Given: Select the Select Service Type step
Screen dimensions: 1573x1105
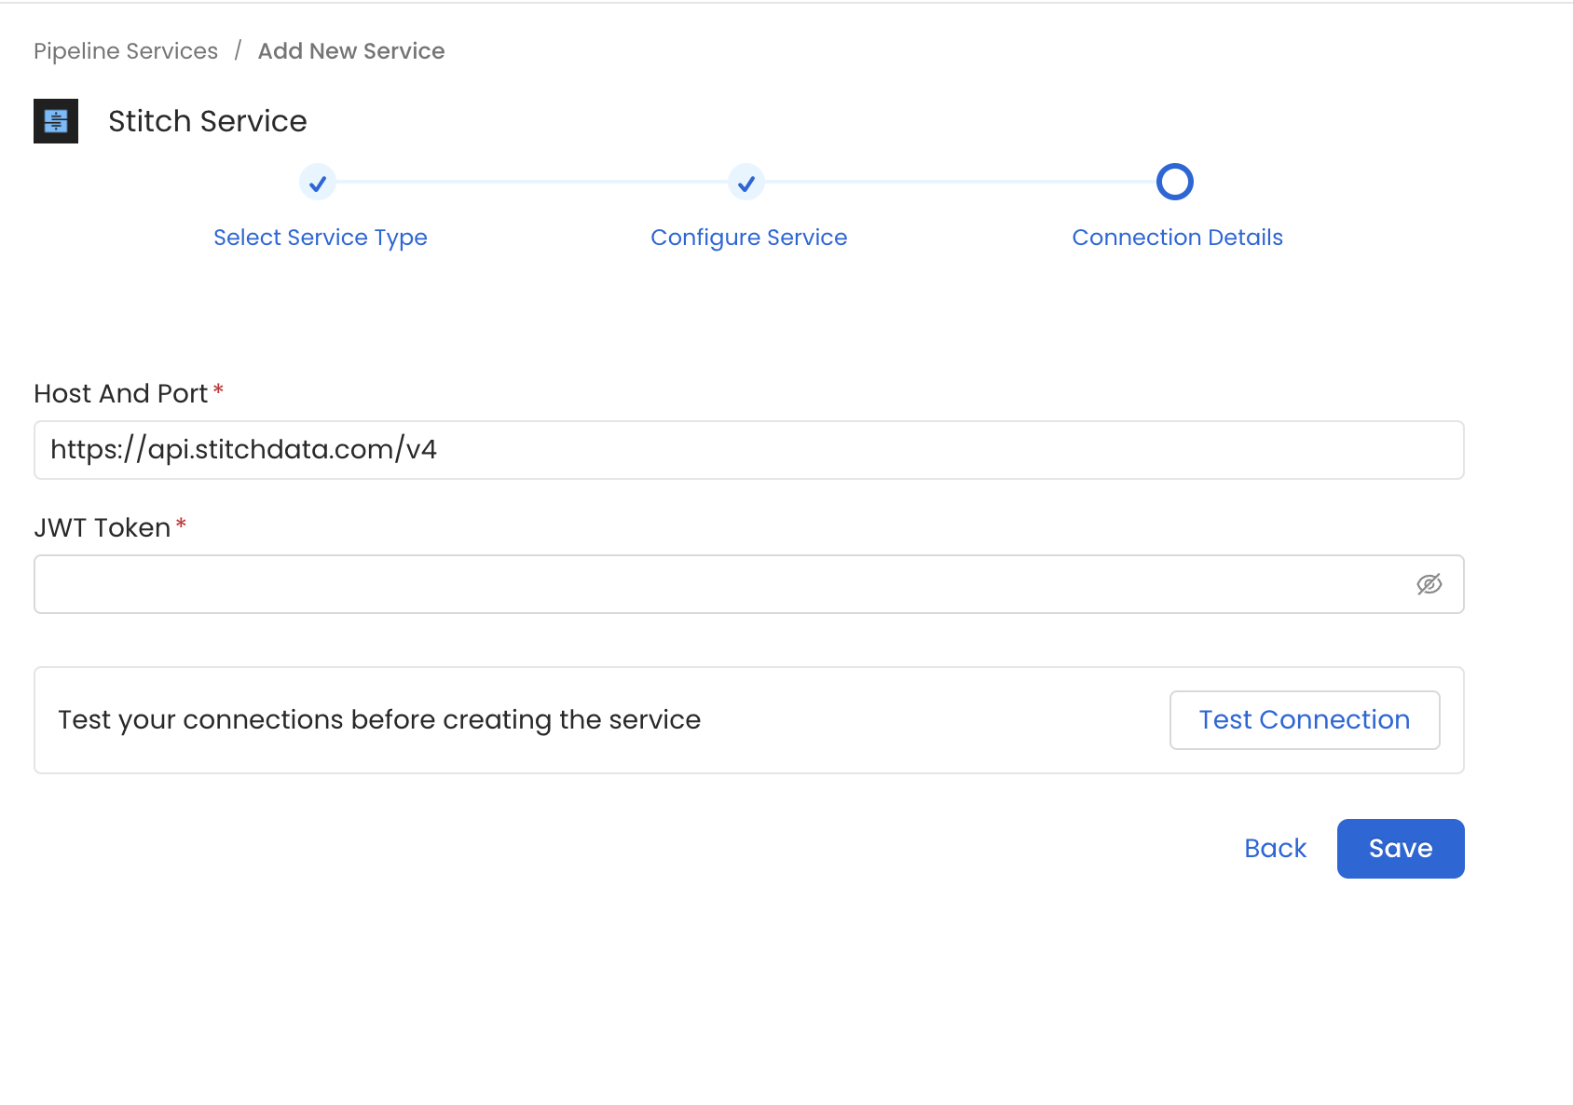Looking at the screenshot, I should [320, 237].
